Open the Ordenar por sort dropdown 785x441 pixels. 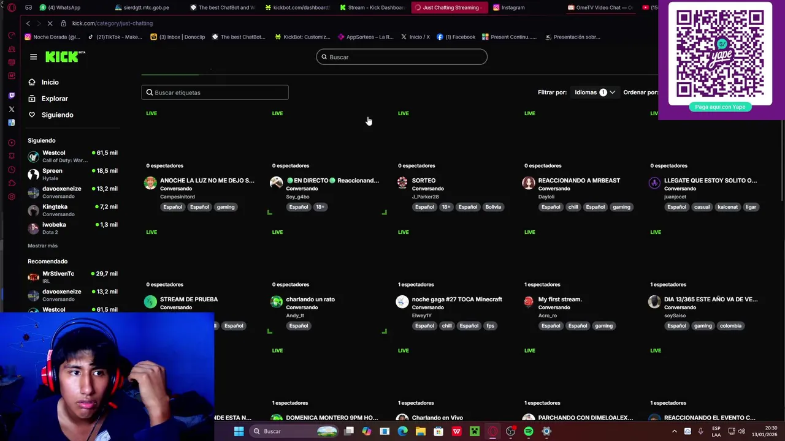640,92
